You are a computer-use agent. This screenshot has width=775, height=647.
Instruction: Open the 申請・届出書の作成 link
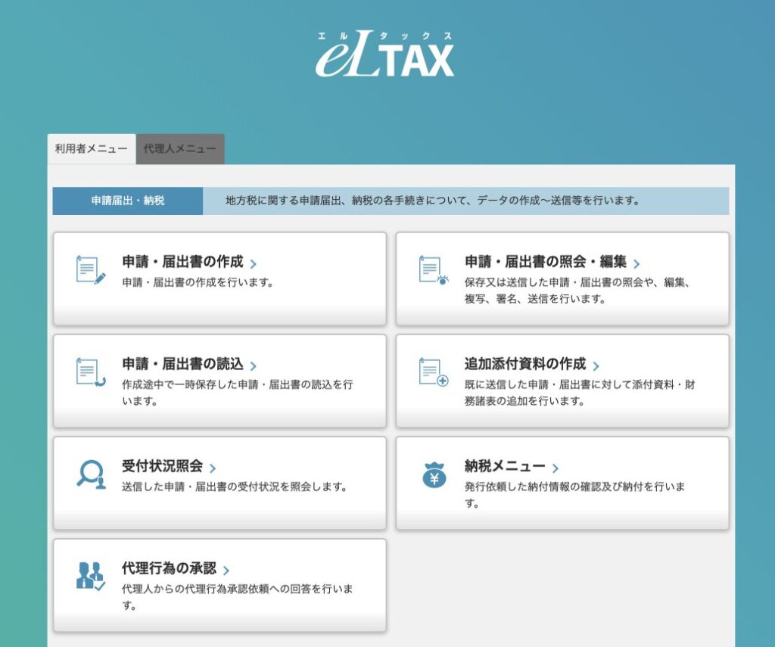click(x=182, y=262)
